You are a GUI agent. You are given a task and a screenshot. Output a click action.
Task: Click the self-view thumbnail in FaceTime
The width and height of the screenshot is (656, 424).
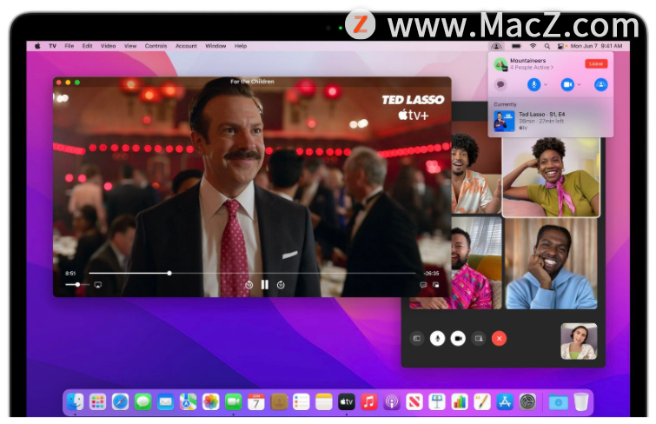[x=579, y=341]
